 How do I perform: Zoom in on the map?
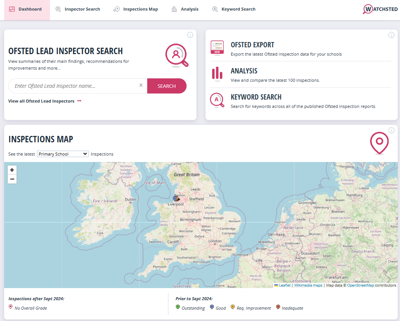pyautogui.click(x=12, y=170)
